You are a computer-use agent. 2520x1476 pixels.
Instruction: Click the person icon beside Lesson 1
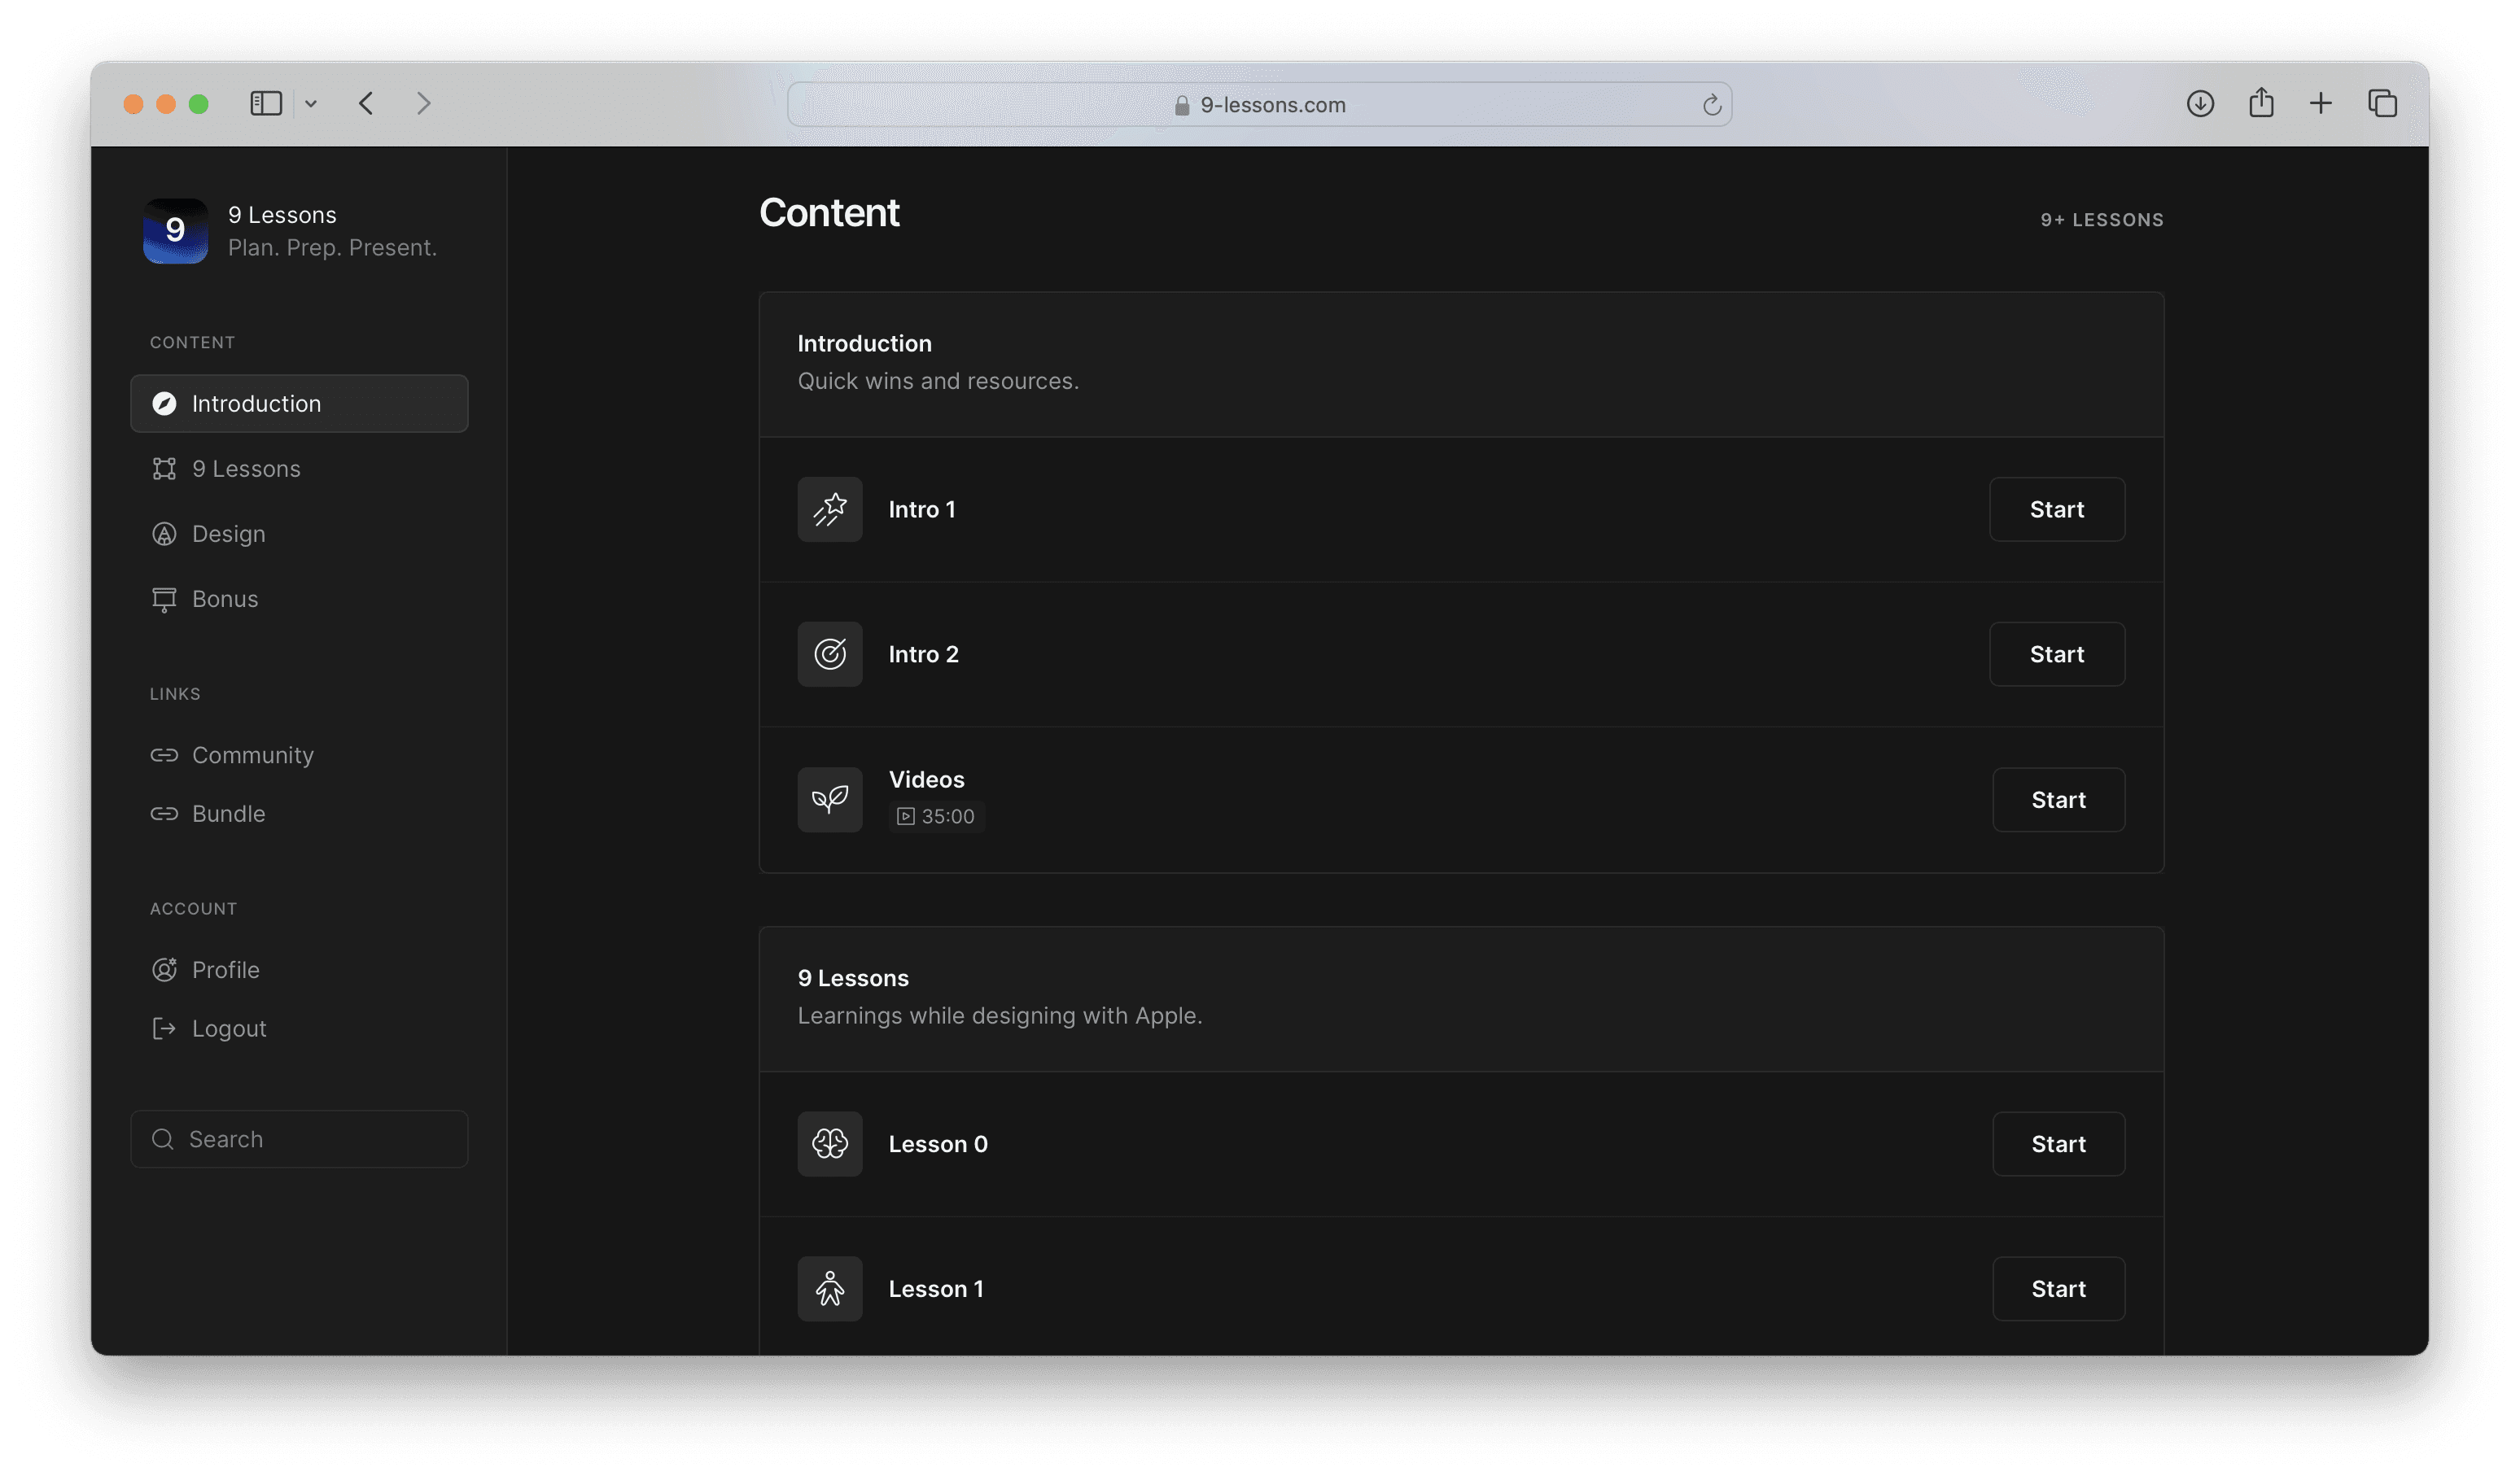click(829, 1289)
